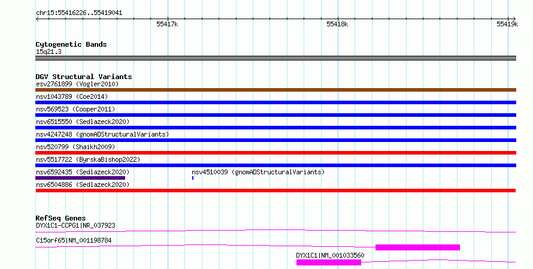Viewport: 533px width, 269px height.
Task: Click the DGV Structural Variants track title
Action: (84, 77)
